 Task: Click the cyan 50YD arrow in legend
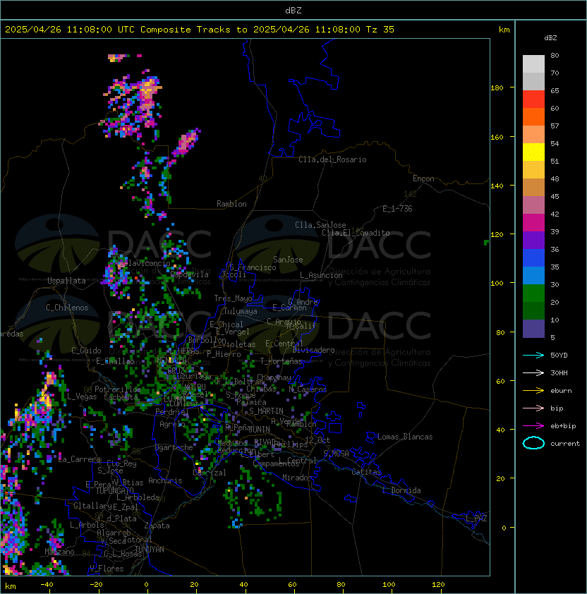click(533, 356)
